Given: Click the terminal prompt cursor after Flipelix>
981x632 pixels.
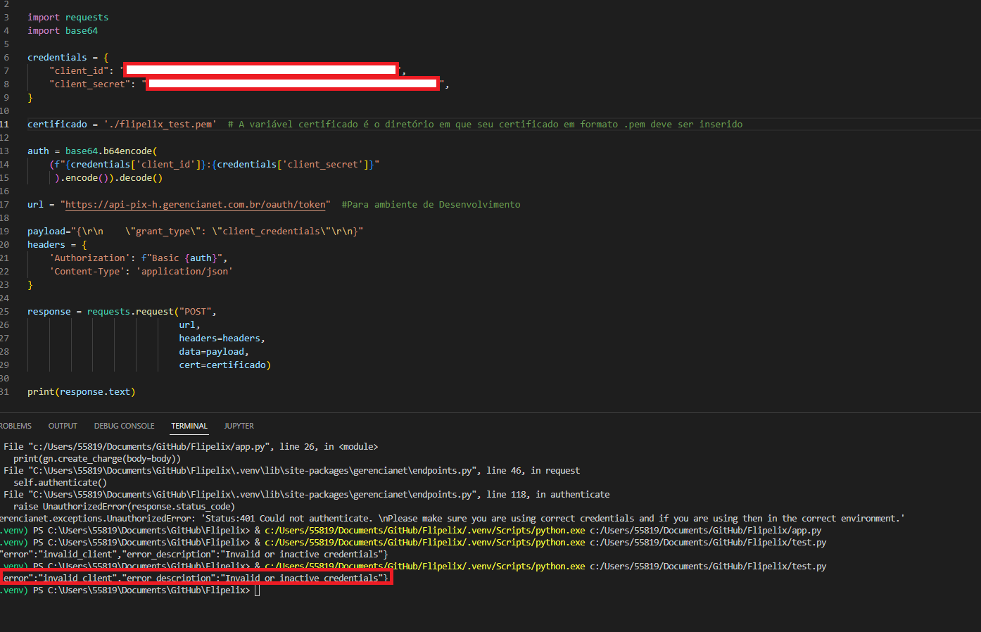Looking at the screenshot, I should click(x=258, y=590).
